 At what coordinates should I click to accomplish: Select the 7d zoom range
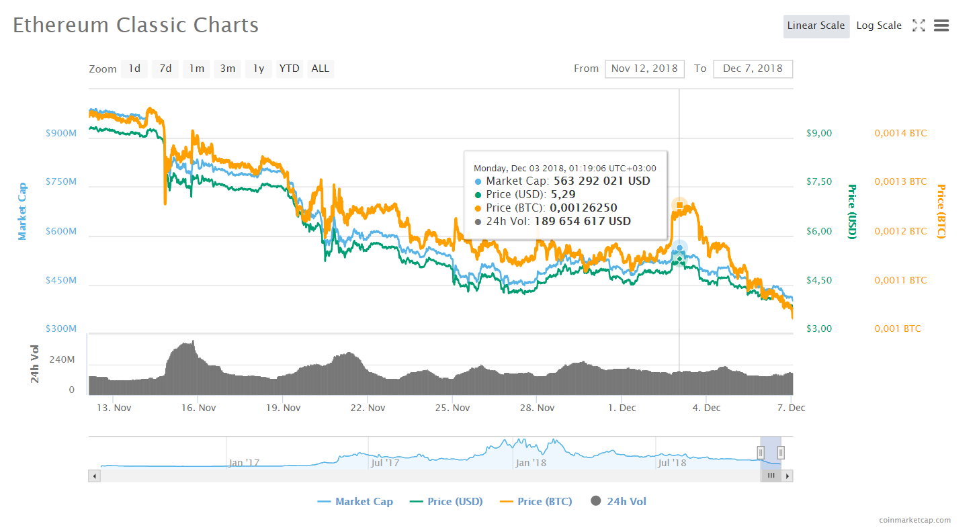pos(165,69)
